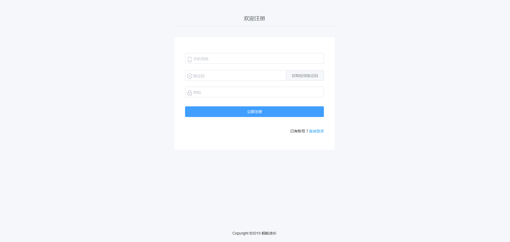Open the 直接登录 login link

(316, 131)
